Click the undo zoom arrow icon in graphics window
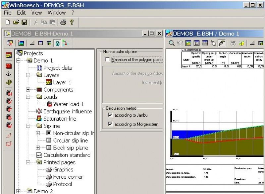The width and height of the screenshot is (265, 194). [x=180, y=43]
